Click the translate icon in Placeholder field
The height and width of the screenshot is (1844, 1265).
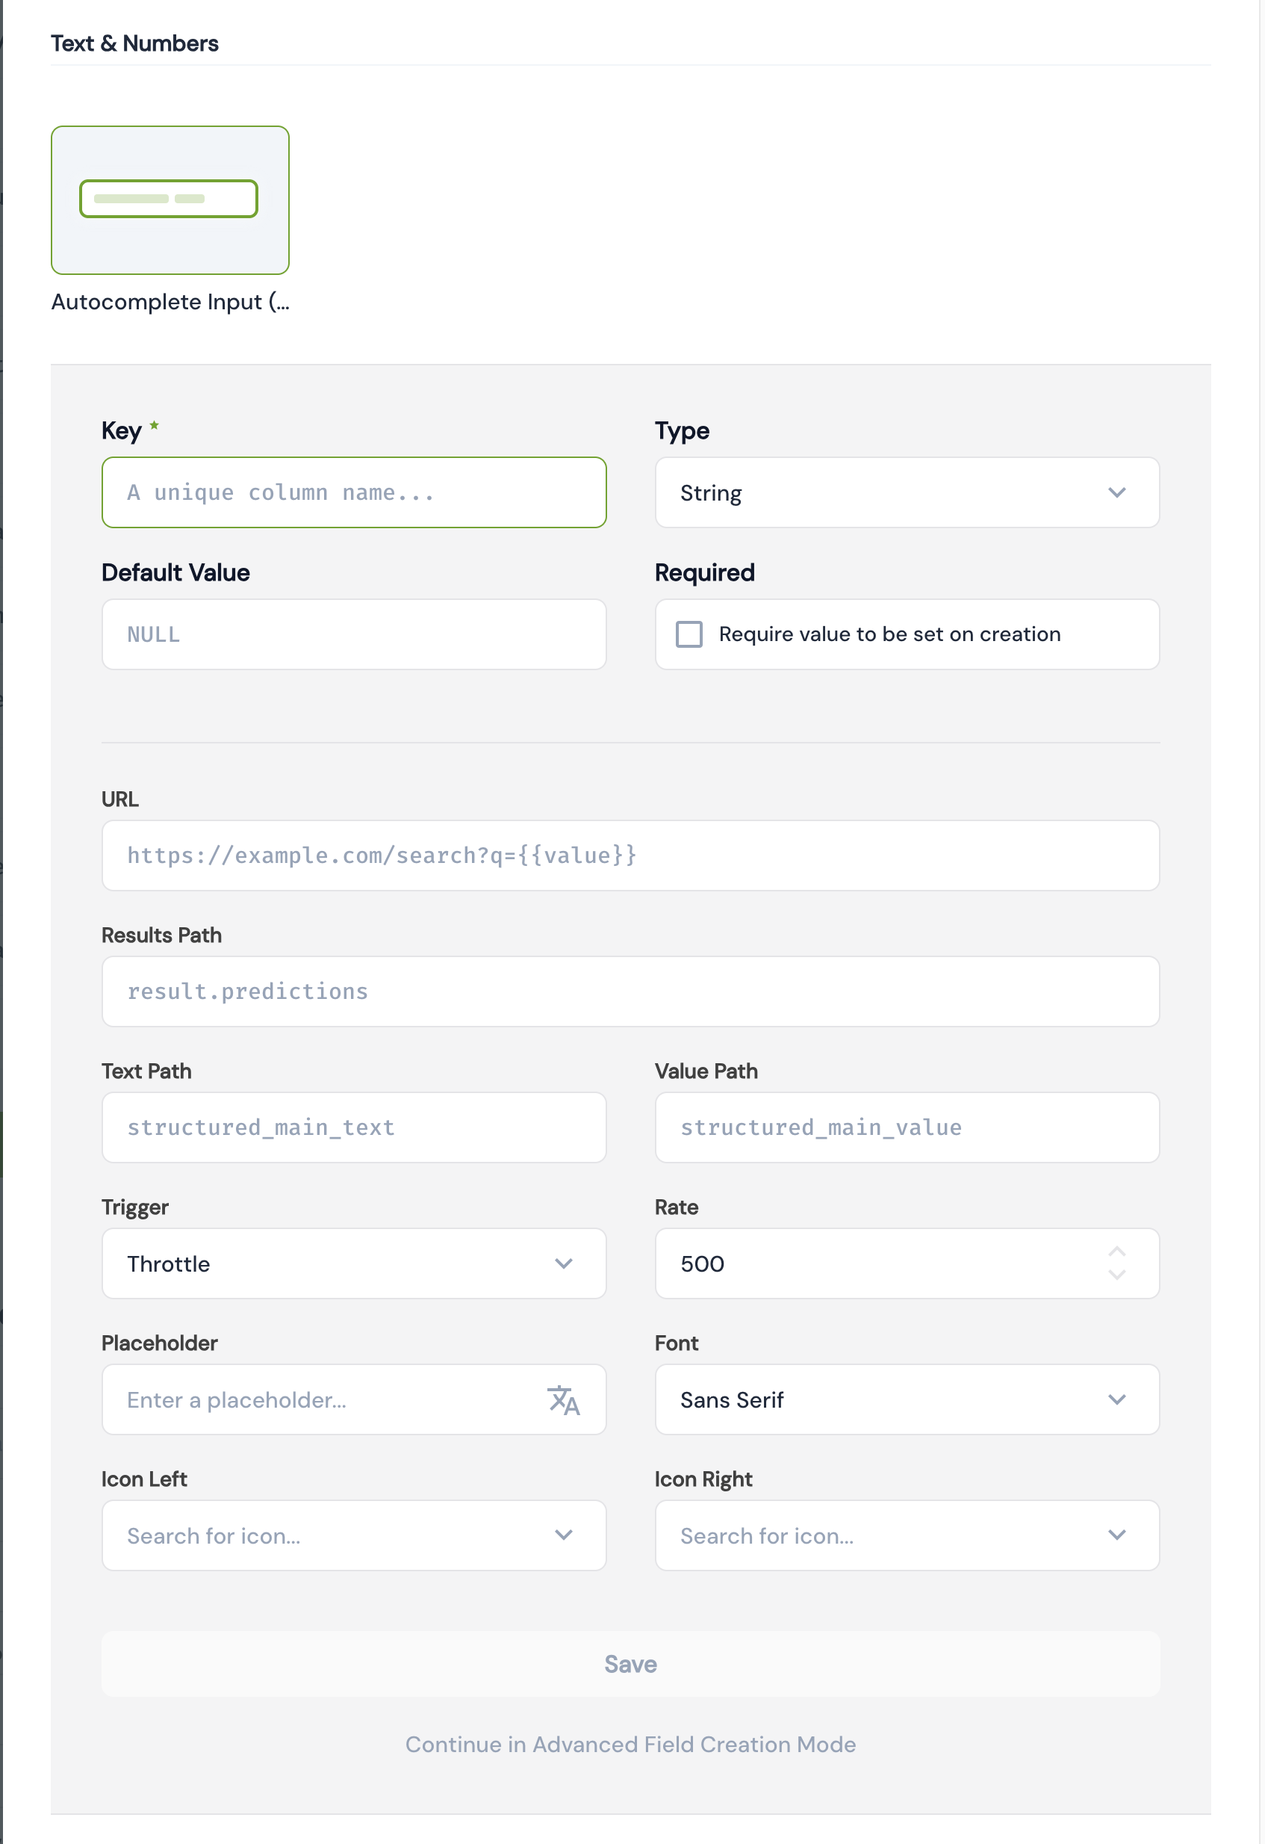[x=563, y=1399]
